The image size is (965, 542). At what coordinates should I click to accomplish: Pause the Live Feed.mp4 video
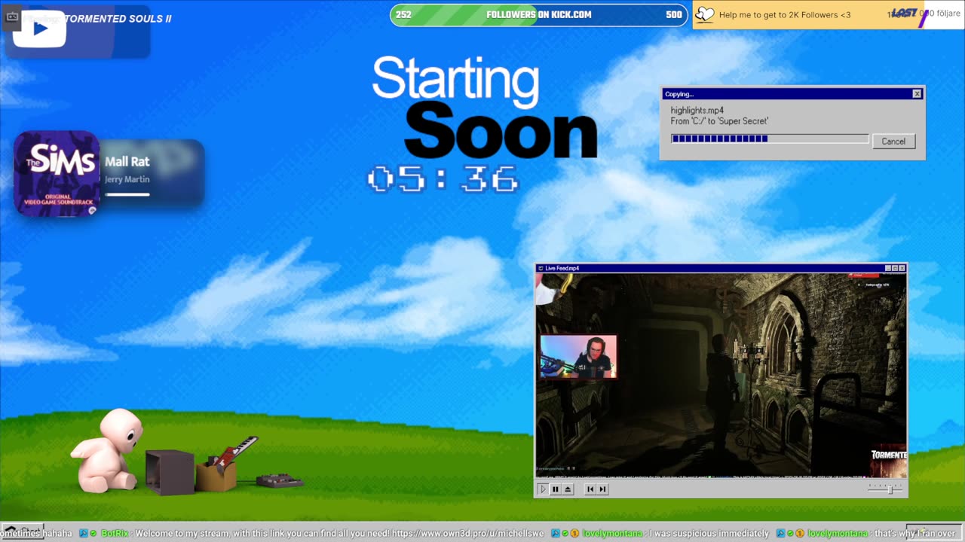click(556, 489)
